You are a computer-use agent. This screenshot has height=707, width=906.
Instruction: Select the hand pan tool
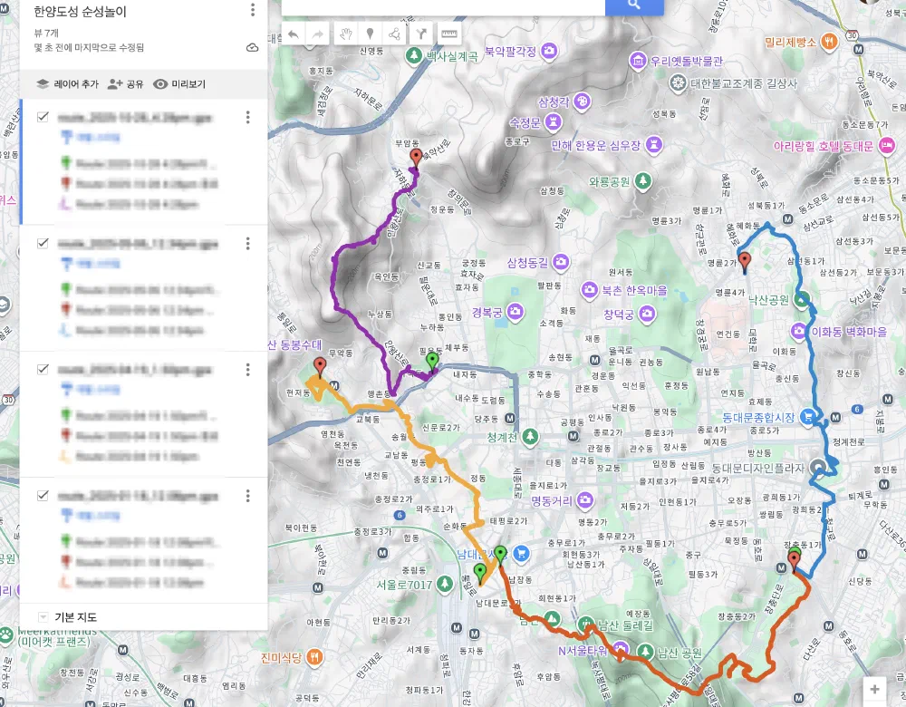pyautogui.click(x=345, y=34)
